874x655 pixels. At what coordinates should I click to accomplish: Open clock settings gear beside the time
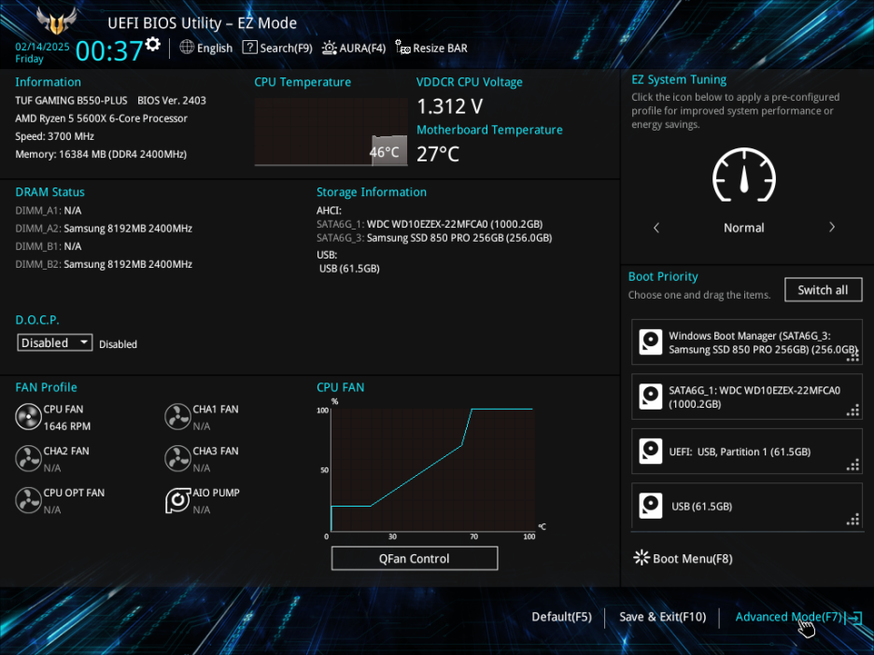[153, 44]
